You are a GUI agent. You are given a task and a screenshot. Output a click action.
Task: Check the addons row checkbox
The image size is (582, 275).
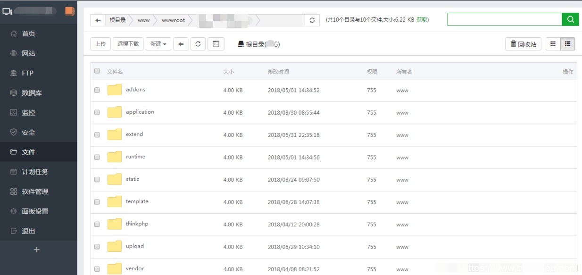97,90
